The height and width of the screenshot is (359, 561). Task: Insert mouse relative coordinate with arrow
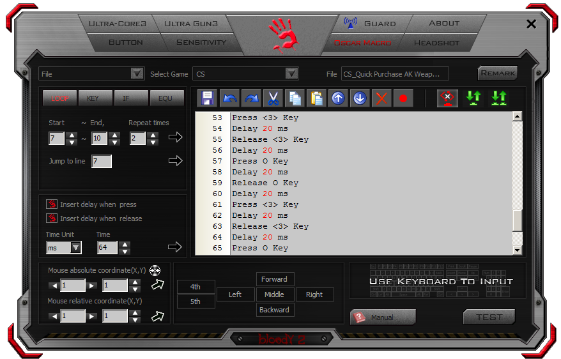click(x=158, y=316)
